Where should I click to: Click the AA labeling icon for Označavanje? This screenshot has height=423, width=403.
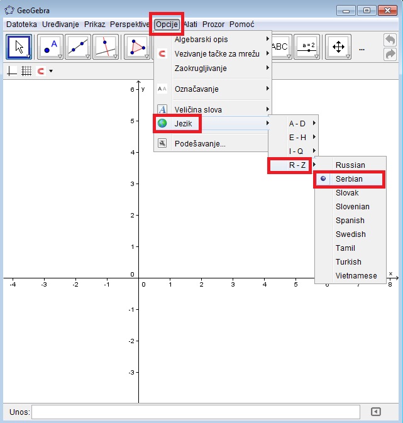click(162, 89)
